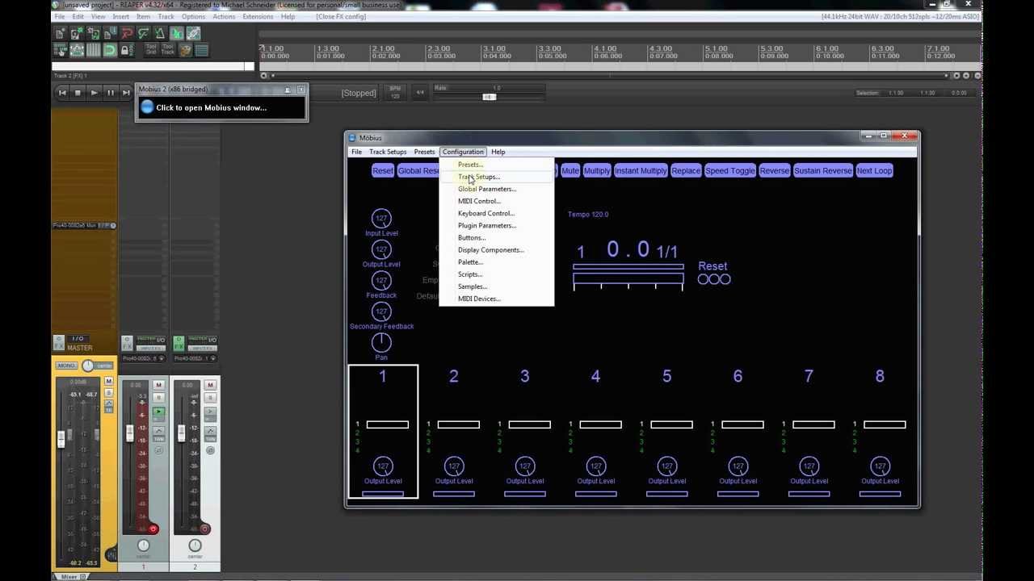Open the input selector dropdown on mixer track 1

[x=143, y=358]
